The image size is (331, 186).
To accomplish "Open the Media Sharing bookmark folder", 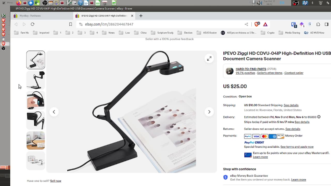I will [x=289, y=33].
